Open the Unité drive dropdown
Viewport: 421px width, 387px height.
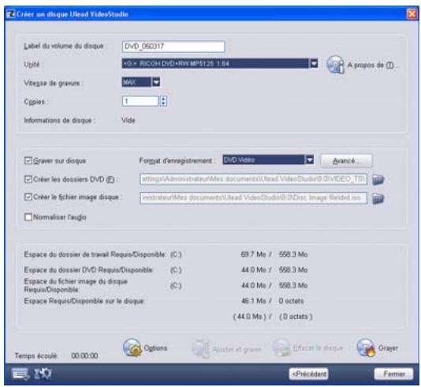pyautogui.click(x=314, y=63)
